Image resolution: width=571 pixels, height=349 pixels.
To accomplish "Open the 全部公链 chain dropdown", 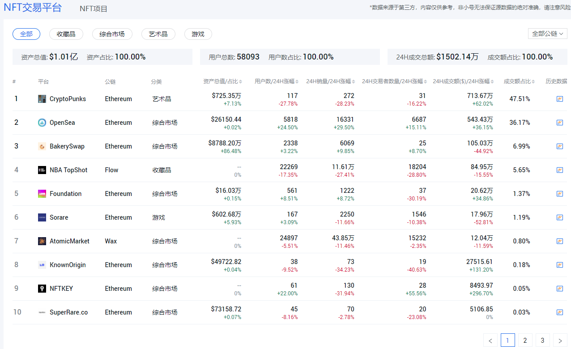I will click(x=547, y=34).
